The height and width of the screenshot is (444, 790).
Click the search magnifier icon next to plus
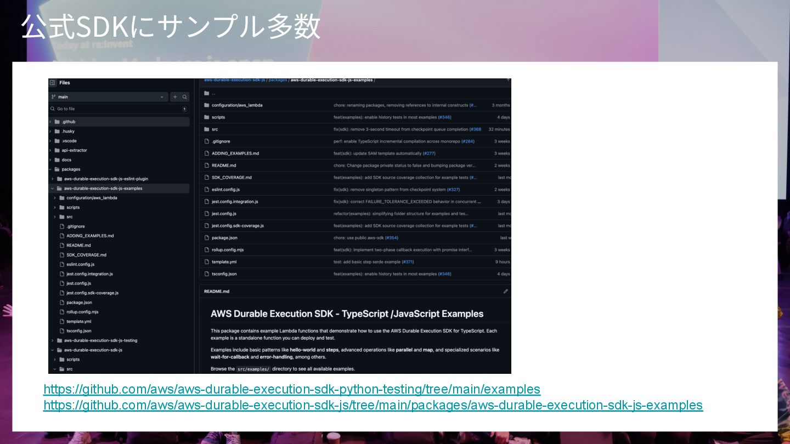pos(185,97)
